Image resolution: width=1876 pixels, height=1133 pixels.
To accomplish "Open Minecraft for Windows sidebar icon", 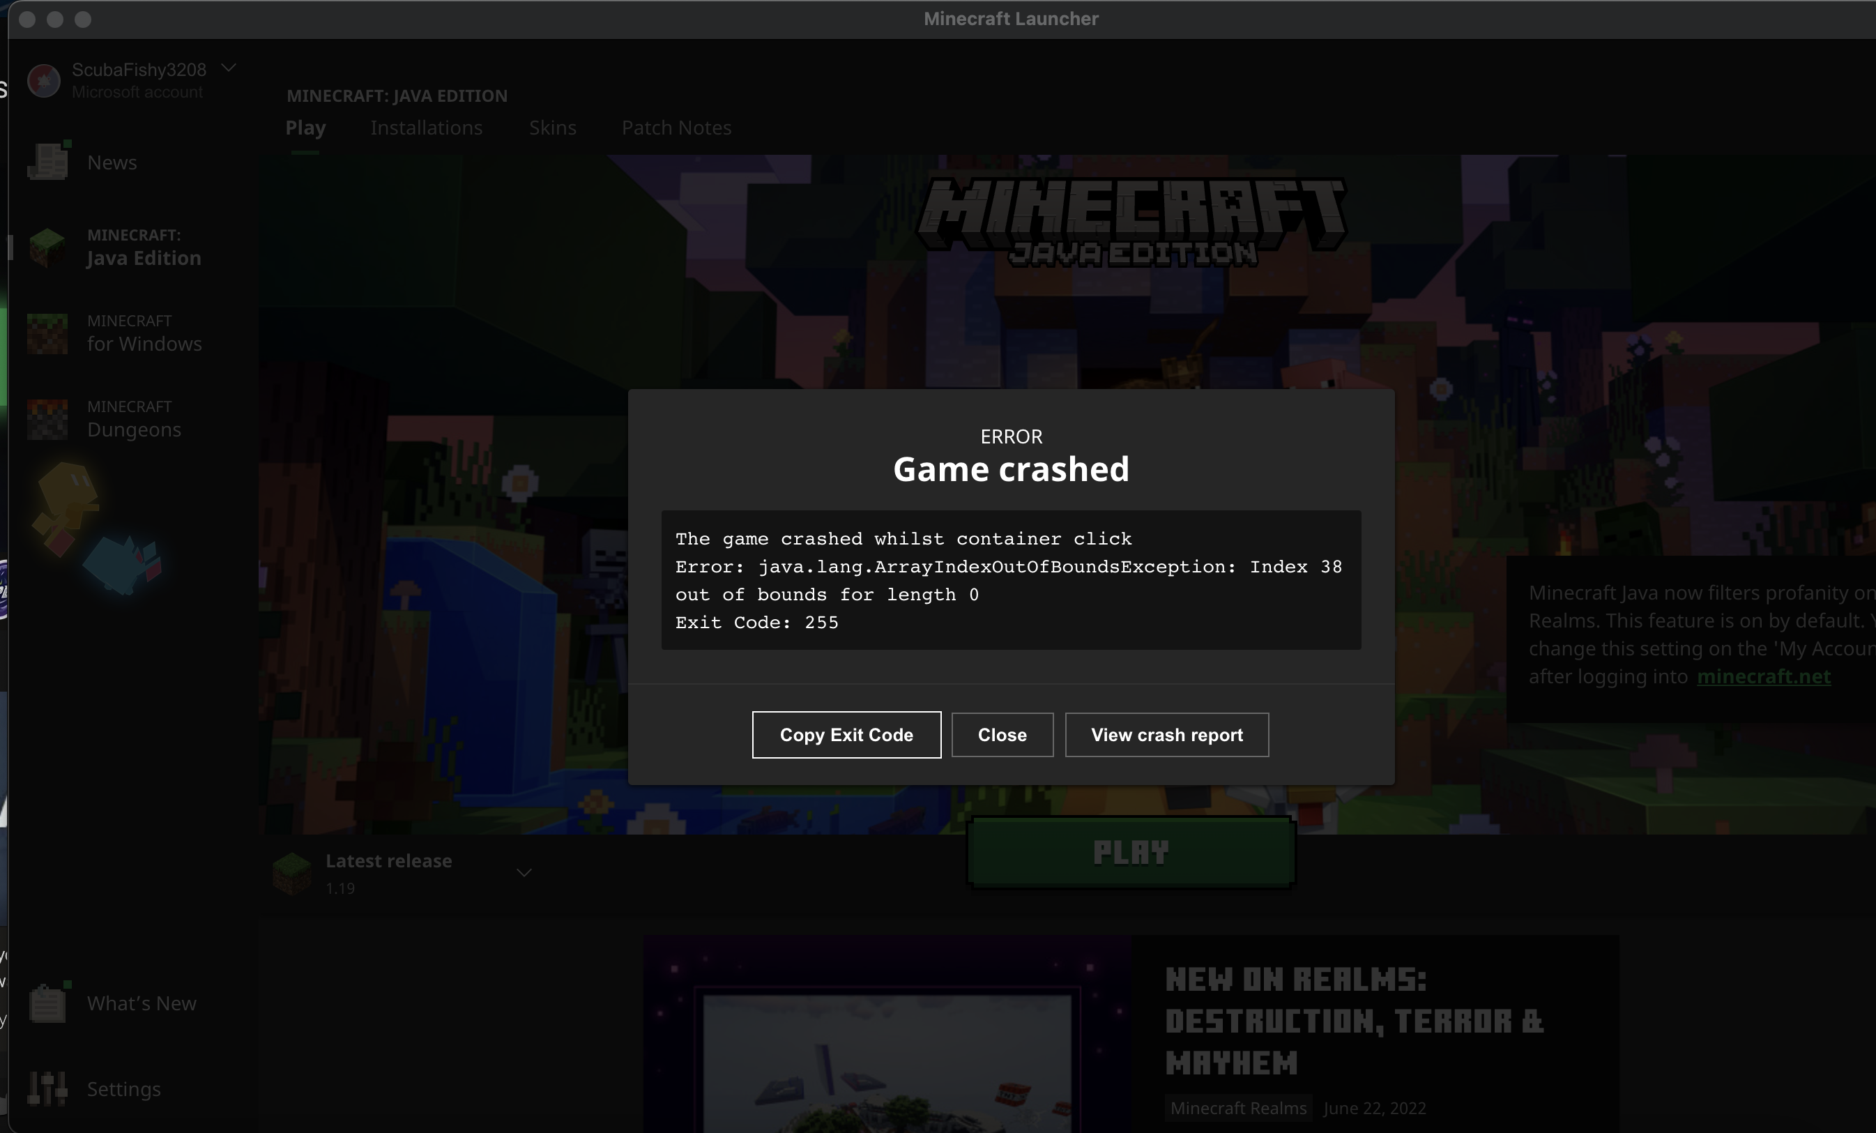I will pyautogui.click(x=47, y=333).
